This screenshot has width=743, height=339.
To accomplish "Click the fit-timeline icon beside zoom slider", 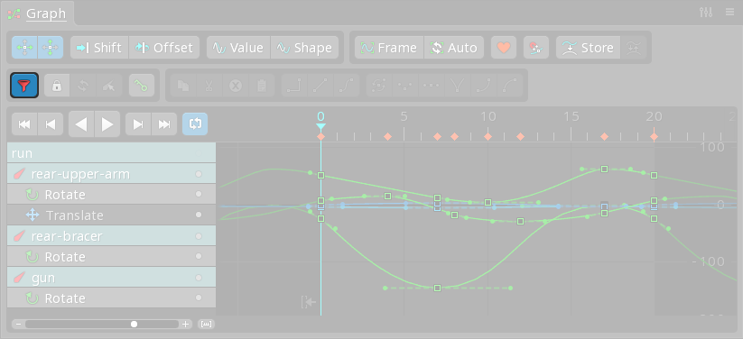I will pos(206,325).
